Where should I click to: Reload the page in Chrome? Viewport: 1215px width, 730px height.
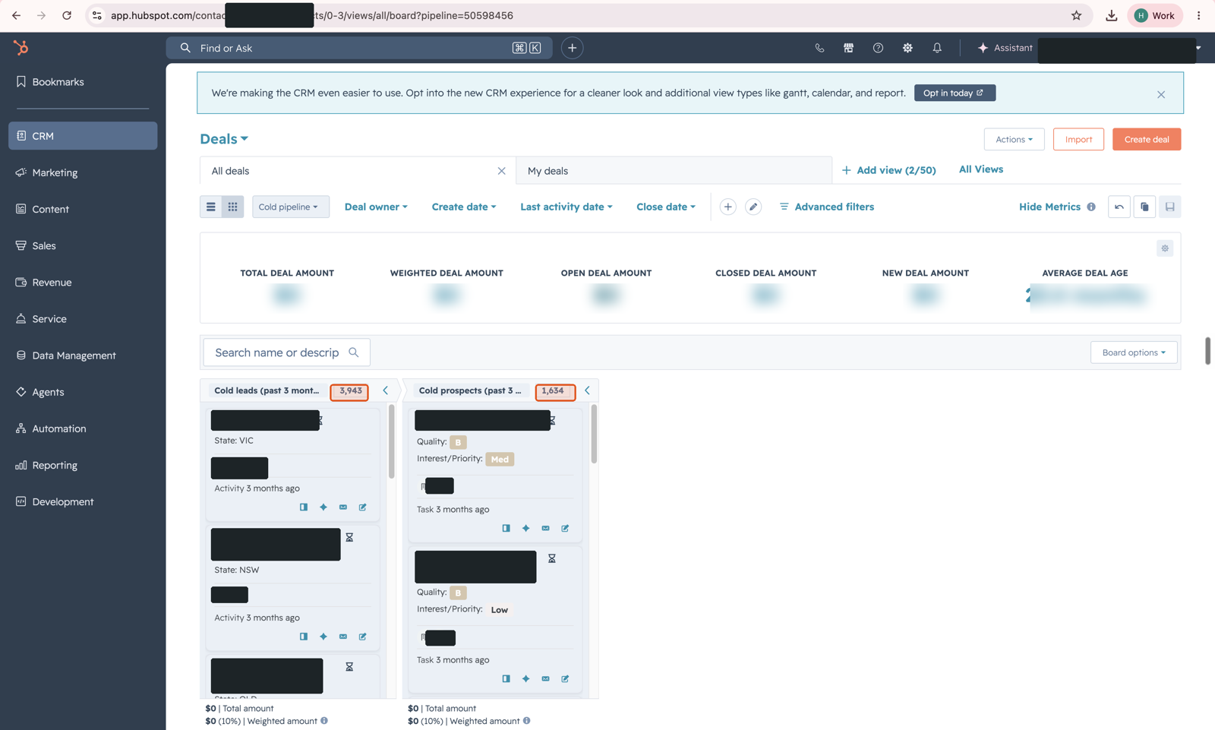pyautogui.click(x=67, y=15)
